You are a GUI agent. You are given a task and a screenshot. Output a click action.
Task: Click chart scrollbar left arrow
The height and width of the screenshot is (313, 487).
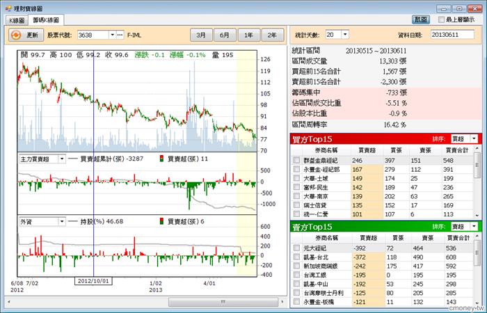(8, 302)
